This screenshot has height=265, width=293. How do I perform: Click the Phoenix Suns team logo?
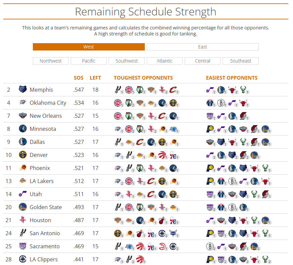pyautogui.click(x=23, y=168)
